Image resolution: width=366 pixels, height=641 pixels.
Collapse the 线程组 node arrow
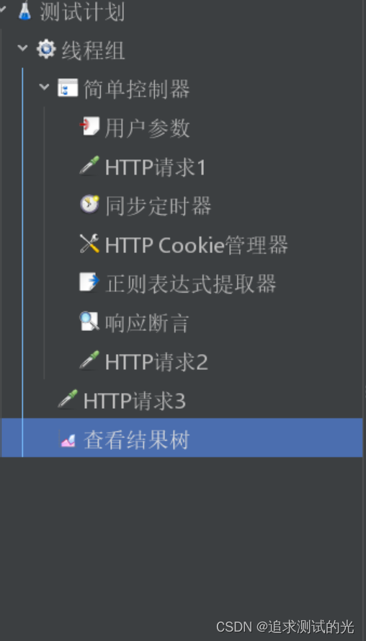pyautogui.click(x=22, y=48)
